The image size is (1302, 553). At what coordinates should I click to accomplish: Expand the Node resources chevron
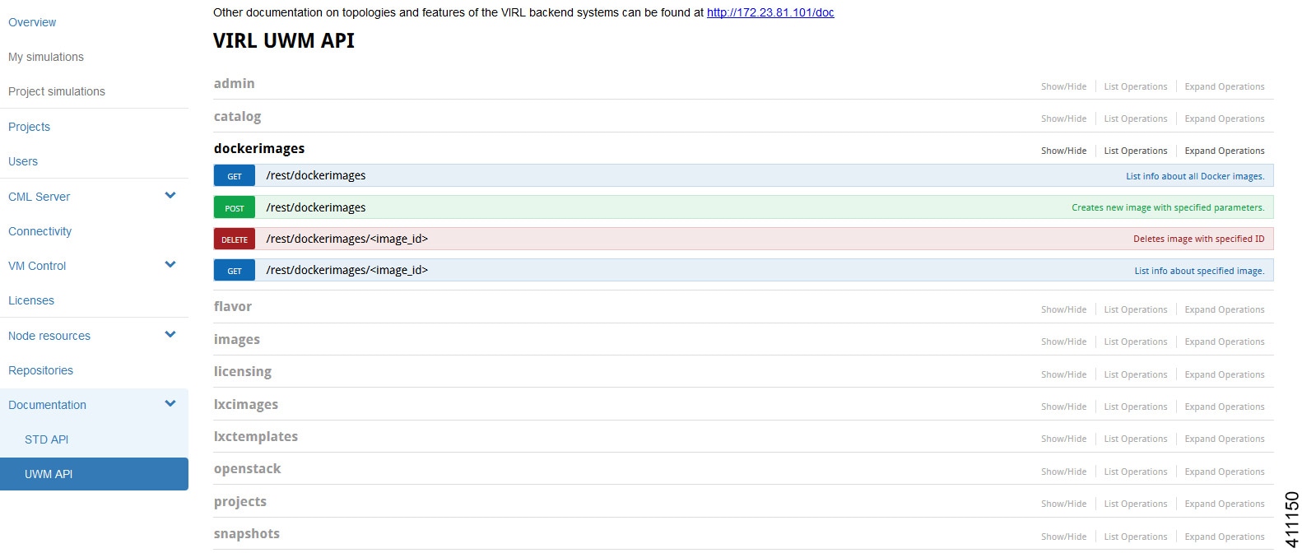pos(170,335)
